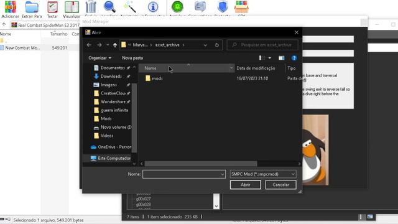The image size is (398, 224).
Task: Click the green Antivírus bug icon
Action: tap(177, 7)
